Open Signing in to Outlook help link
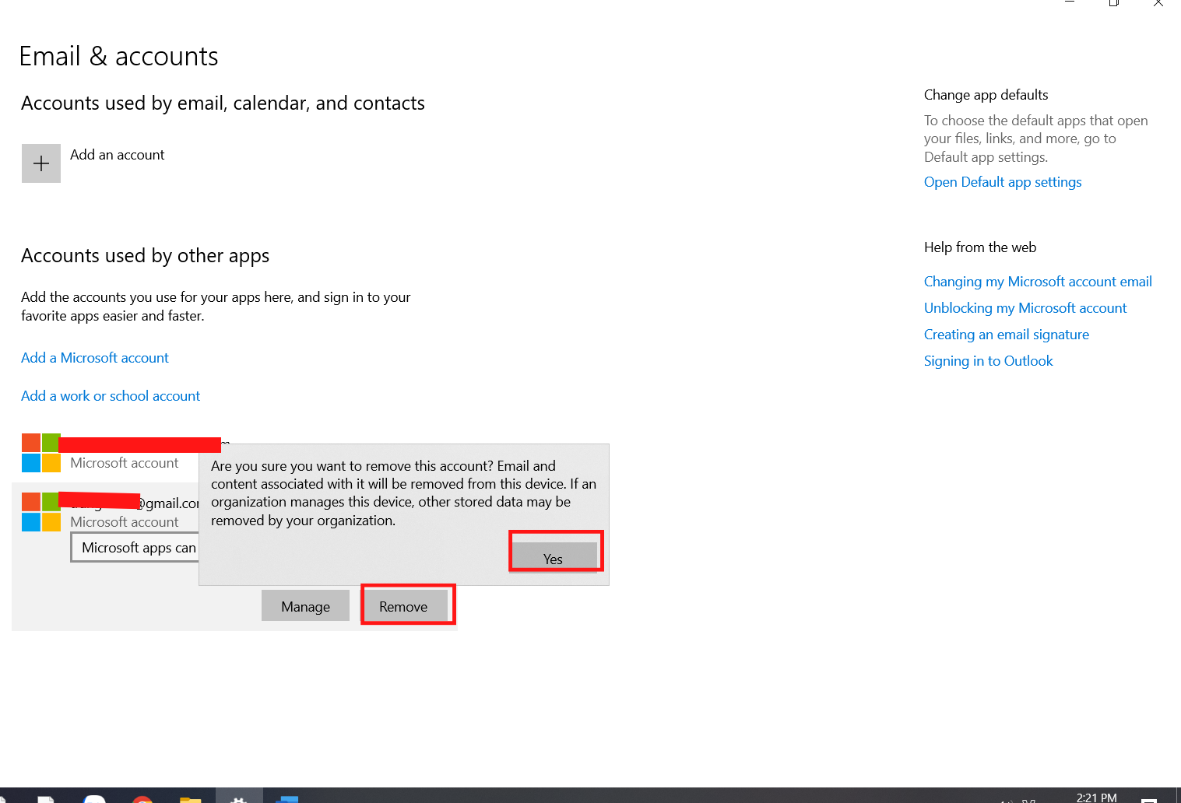Image resolution: width=1181 pixels, height=803 pixels. tap(988, 361)
